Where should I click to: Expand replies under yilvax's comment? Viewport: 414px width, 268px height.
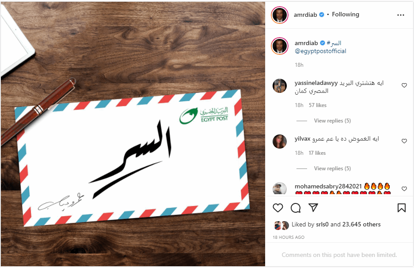pyautogui.click(x=332, y=168)
